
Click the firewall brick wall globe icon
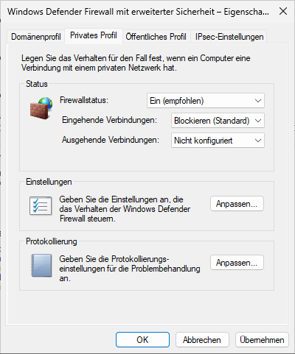click(41, 108)
